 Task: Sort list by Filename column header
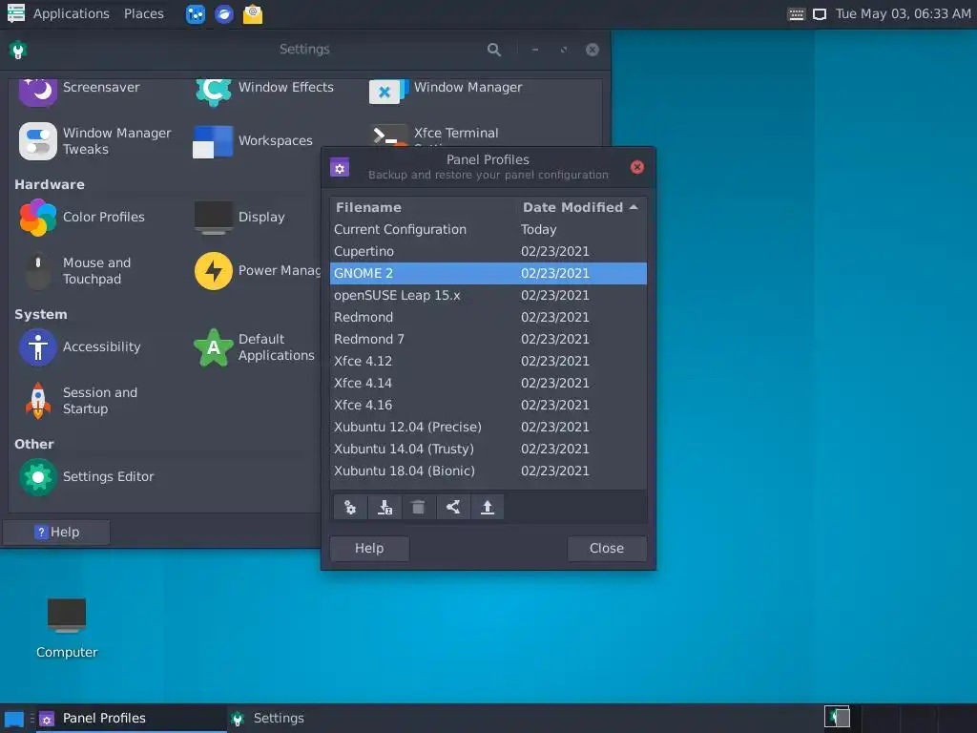click(x=424, y=207)
